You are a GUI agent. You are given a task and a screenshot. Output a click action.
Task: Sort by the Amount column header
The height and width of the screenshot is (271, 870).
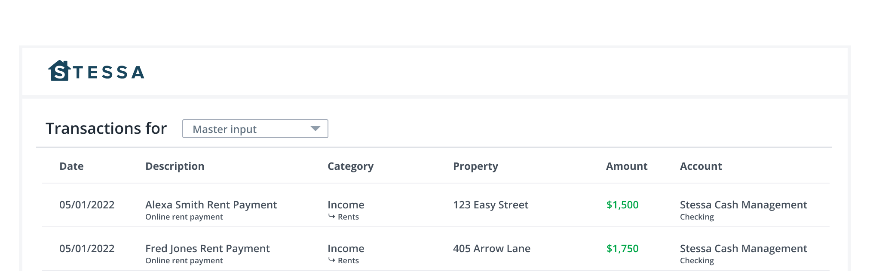tap(626, 166)
